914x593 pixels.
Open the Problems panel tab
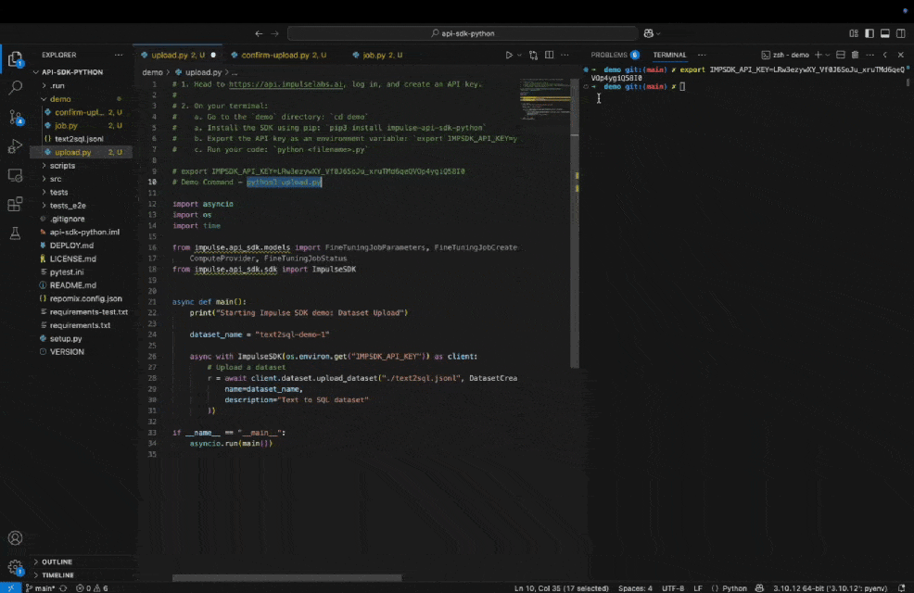click(615, 55)
